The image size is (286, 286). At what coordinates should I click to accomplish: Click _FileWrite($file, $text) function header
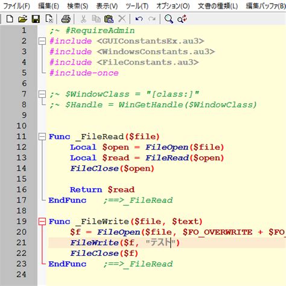pyautogui.click(x=139, y=221)
